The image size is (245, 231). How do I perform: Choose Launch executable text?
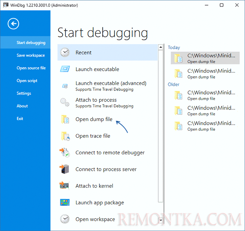coord(97,69)
